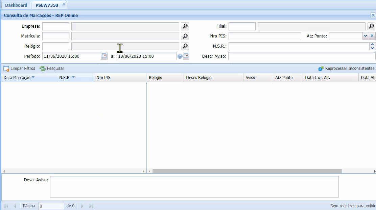376x210 pixels.
Task: Clear the Atz Ponto selection with X
Action: pyautogui.click(x=372, y=36)
